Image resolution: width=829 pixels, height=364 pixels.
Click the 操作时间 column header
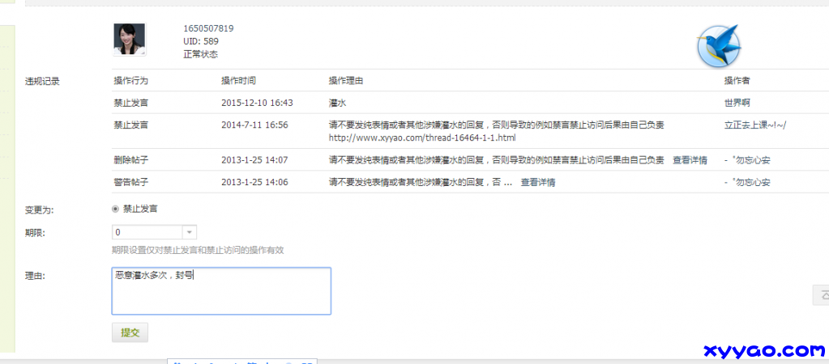(238, 81)
